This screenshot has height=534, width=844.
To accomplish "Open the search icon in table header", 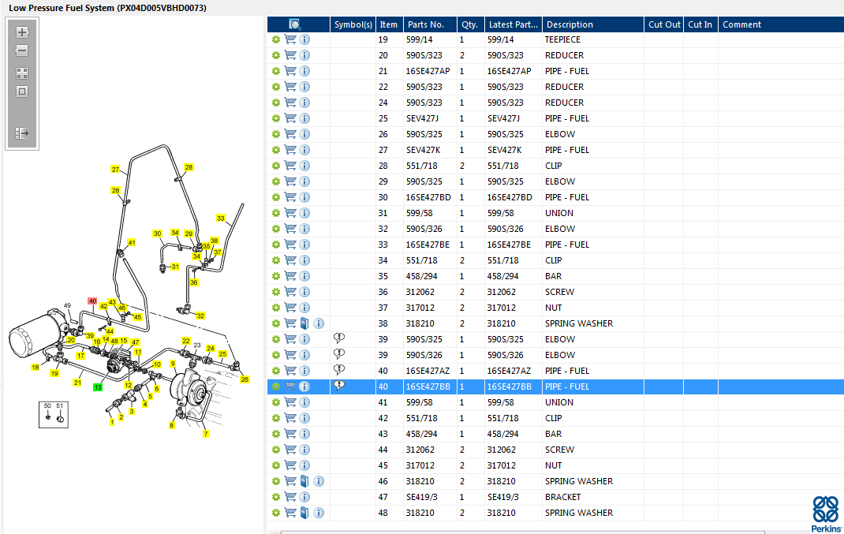I will coord(294,24).
